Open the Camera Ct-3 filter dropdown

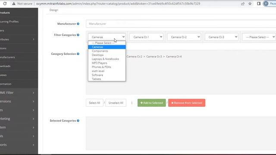pos(221,37)
